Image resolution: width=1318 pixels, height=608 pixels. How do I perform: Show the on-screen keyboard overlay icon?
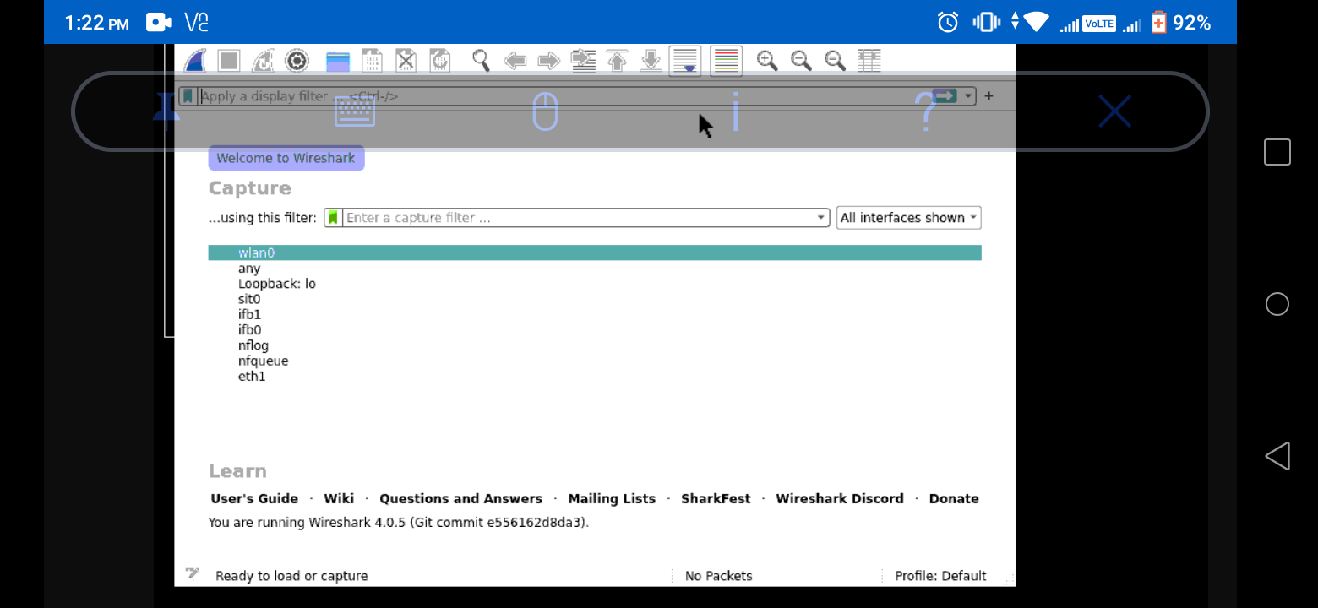coord(355,111)
